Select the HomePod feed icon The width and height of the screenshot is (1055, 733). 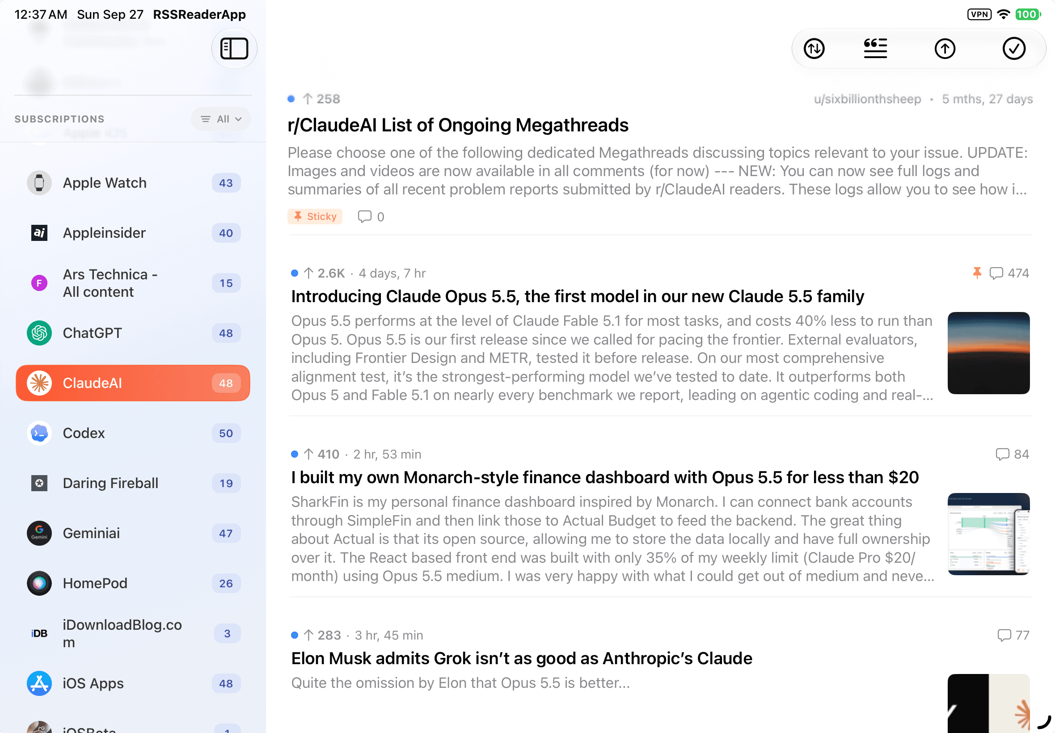click(x=39, y=583)
